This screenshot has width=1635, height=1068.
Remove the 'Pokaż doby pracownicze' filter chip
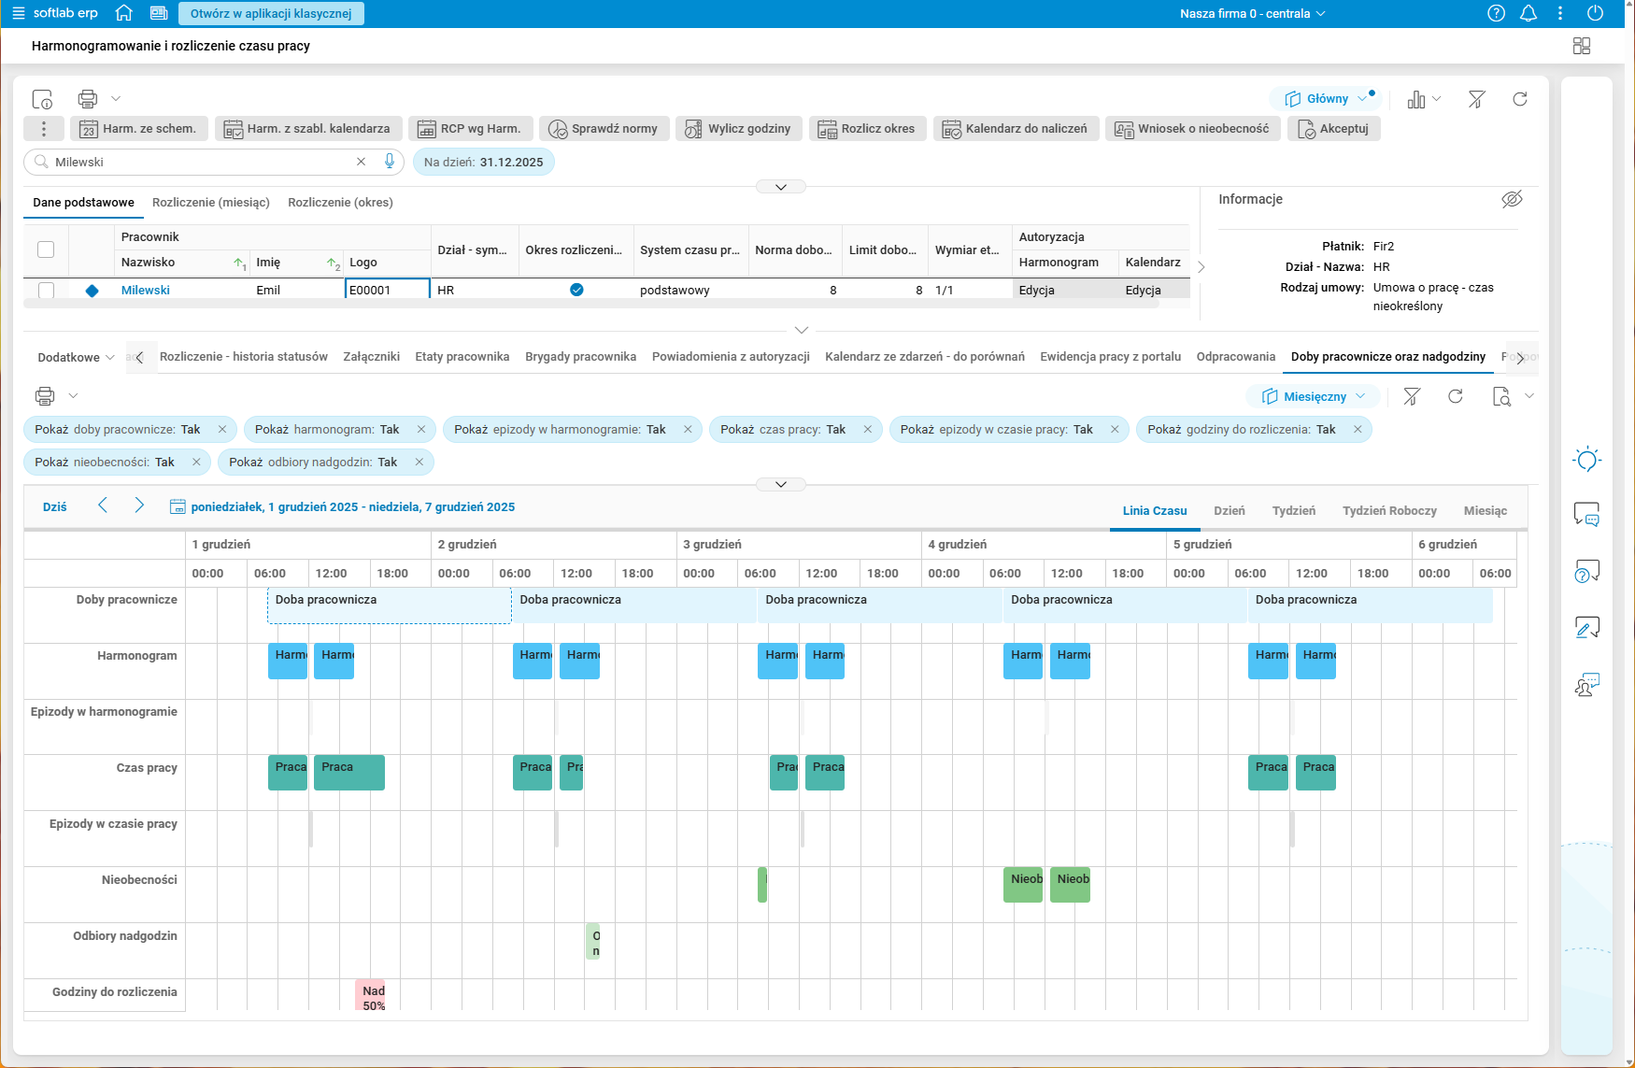pos(222,430)
